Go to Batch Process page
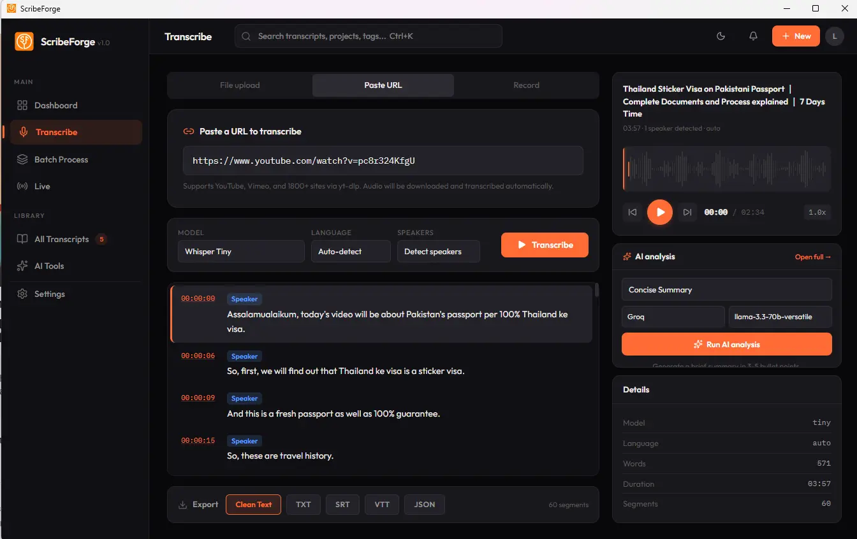This screenshot has width=857, height=539. [x=61, y=159]
